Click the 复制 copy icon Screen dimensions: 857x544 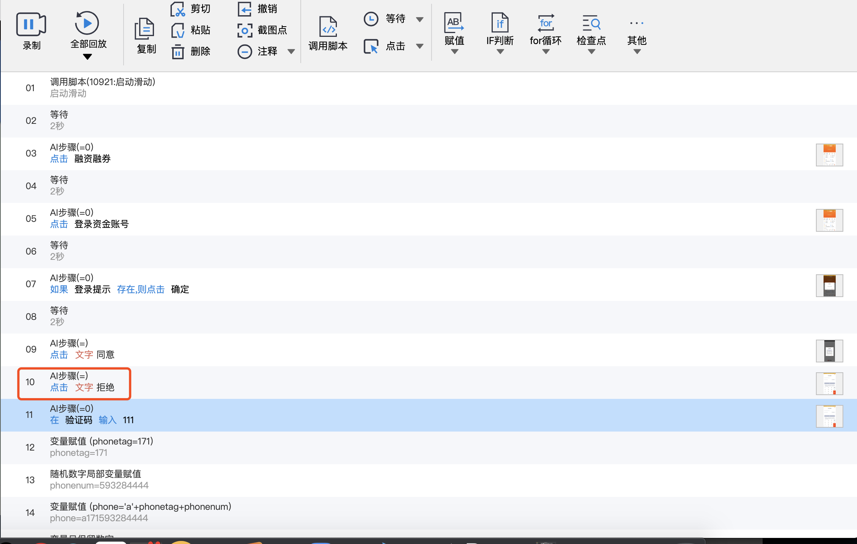pyautogui.click(x=144, y=29)
